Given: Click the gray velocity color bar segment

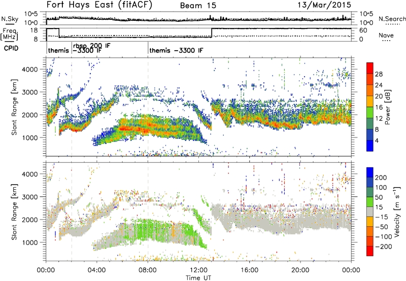Looking at the screenshot, I should click(x=370, y=212).
